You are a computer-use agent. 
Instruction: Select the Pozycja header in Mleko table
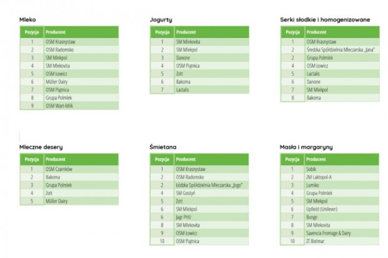32,32
